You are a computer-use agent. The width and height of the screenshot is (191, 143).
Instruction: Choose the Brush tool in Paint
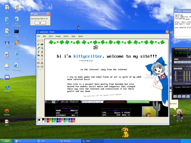pos(42,52)
